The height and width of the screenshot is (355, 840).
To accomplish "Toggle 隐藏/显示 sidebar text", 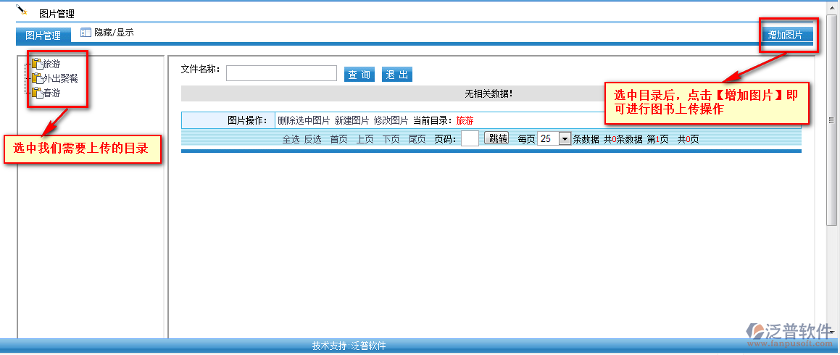I will point(114,33).
